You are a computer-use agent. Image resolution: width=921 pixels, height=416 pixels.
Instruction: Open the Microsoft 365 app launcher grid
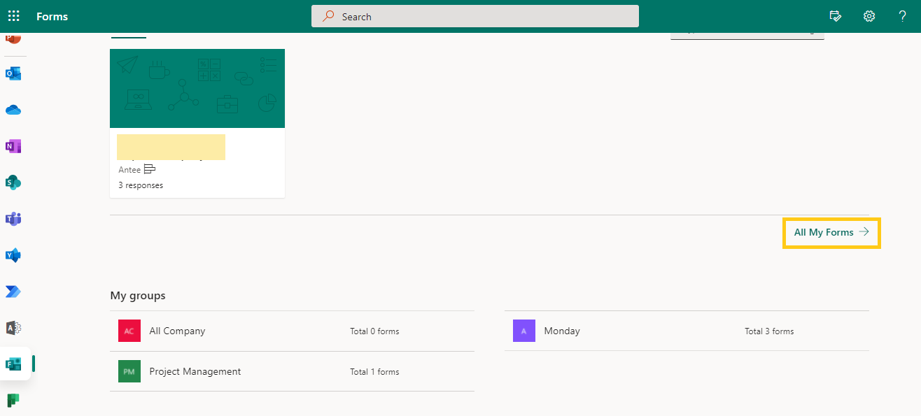tap(13, 15)
